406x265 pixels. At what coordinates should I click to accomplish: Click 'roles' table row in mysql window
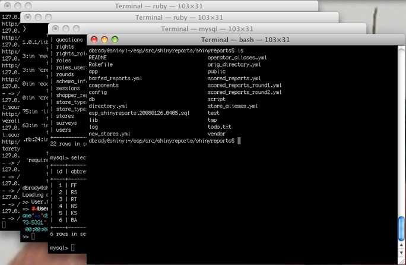pyautogui.click(x=64, y=61)
